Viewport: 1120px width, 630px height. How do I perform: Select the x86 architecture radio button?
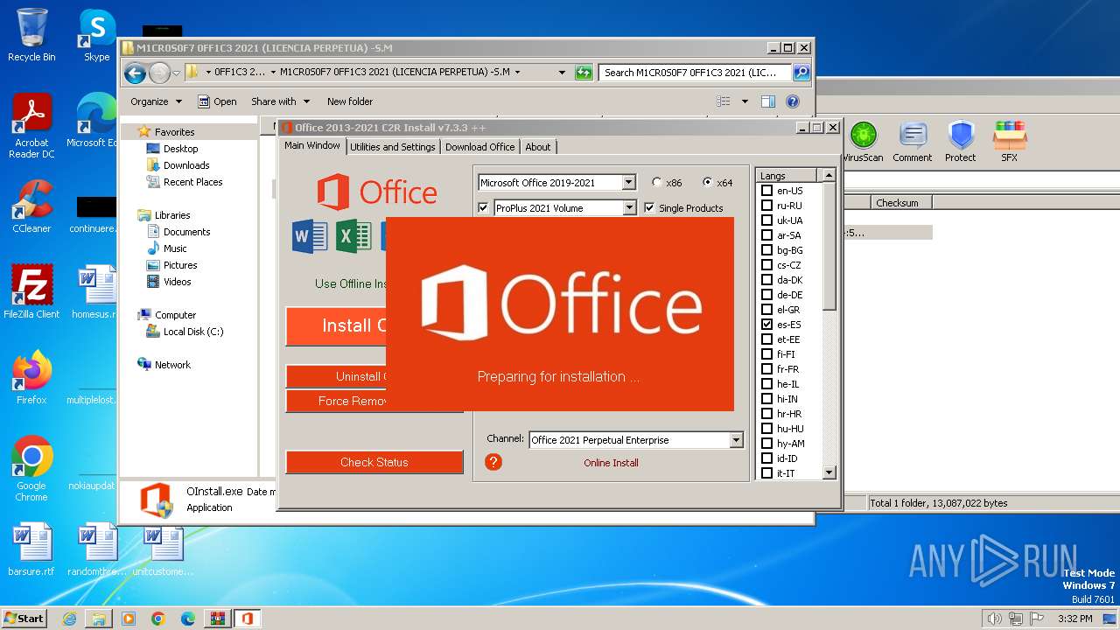click(657, 183)
